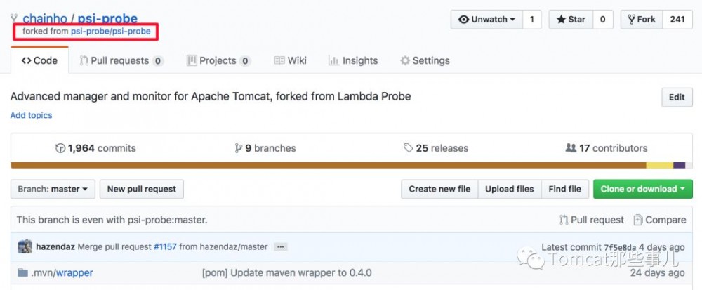Open the psi-probe/psi-probe fork source link
This screenshot has width=702, height=290.
click(110, 32)
